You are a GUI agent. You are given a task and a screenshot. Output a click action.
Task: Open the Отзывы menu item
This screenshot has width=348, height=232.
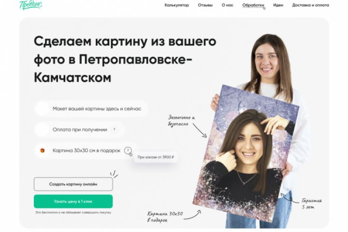(205, 5)
